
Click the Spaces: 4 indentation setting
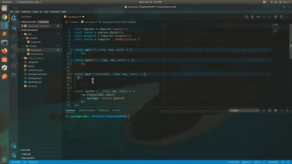(246, 162)
